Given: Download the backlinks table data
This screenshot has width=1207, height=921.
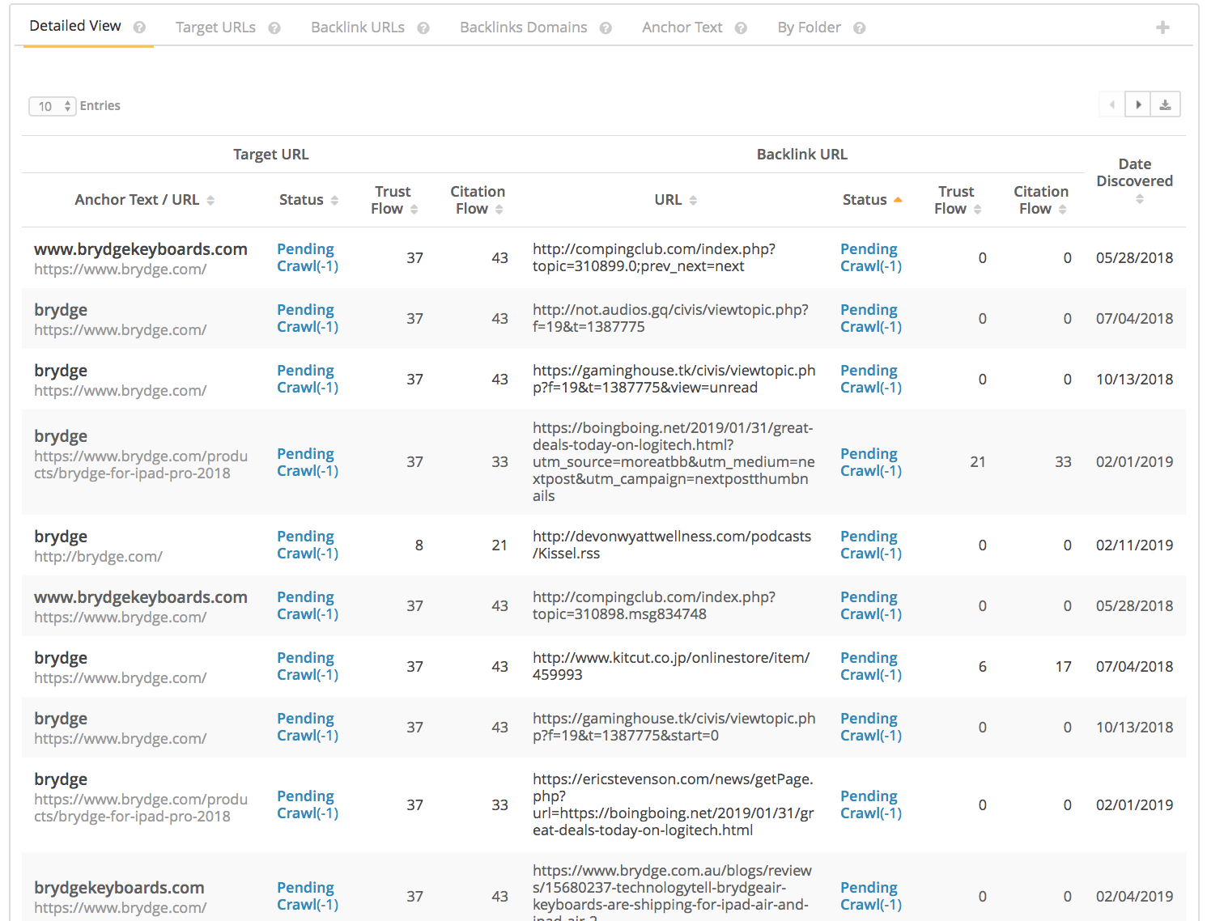Looking at the screenshot, I should coord(1165,104).
